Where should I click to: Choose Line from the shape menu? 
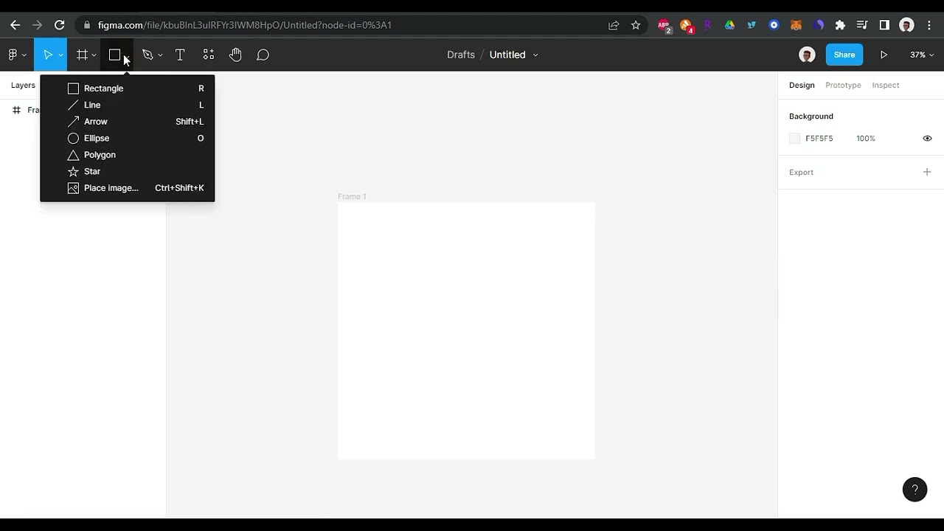128,105
